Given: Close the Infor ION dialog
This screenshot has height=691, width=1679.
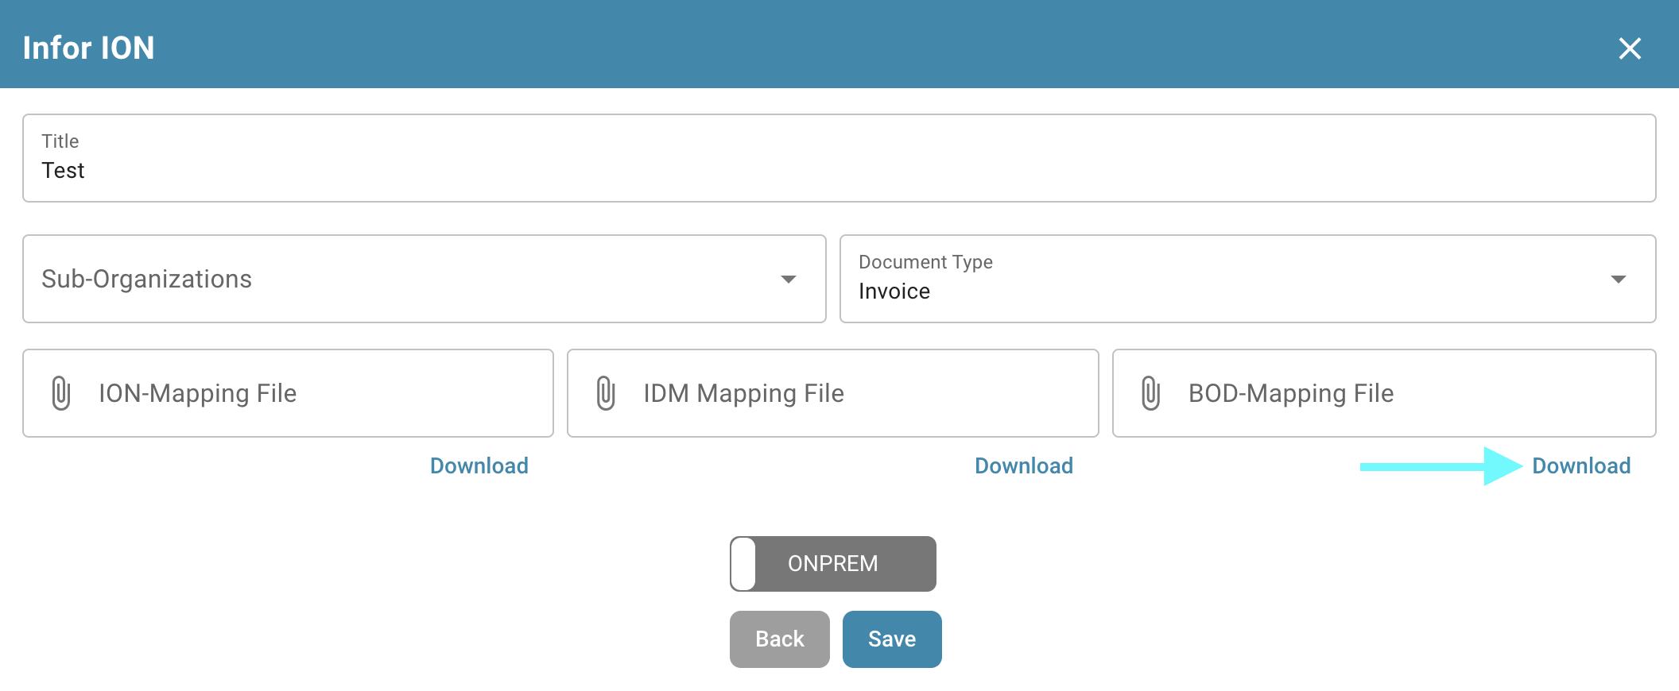Looking at the screenshot, I should [1629, 48].
